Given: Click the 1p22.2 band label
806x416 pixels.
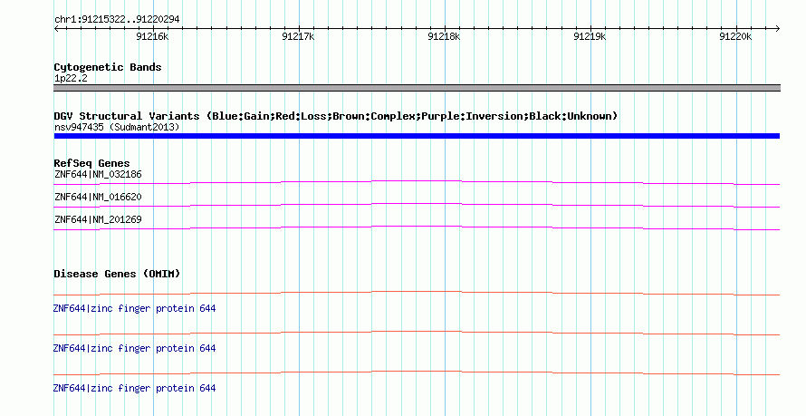Looking at the screenshot, I should click(71, 78).
